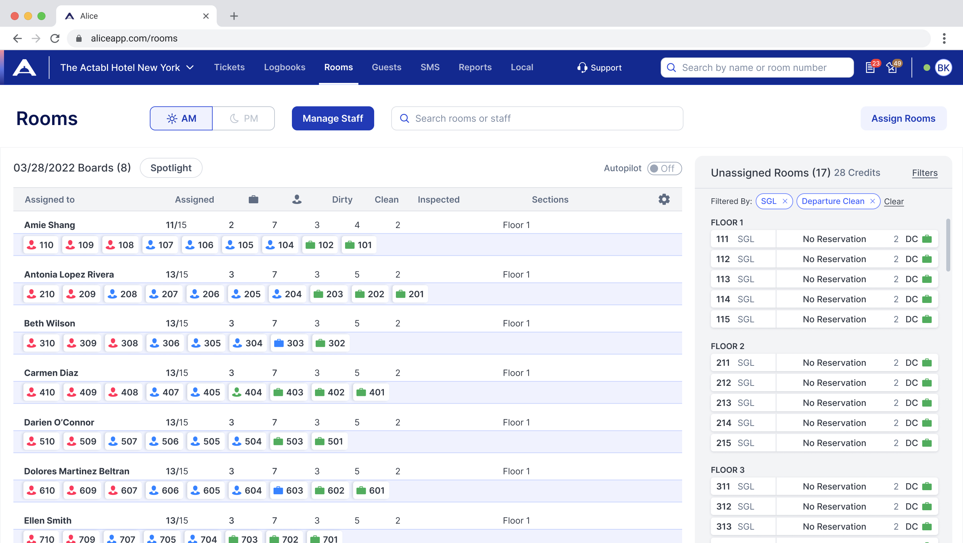Click the green briefcase next to room 111
The width and height of the screenshot is (963, 543).
[928, 239]
